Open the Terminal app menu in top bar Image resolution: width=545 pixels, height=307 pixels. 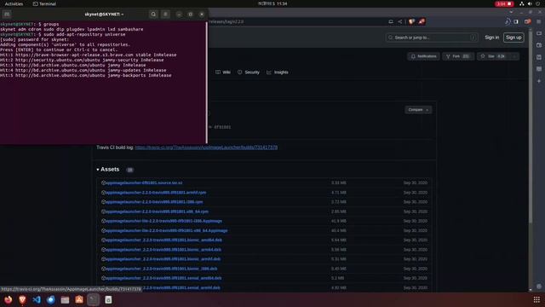[x=44, y=3]
